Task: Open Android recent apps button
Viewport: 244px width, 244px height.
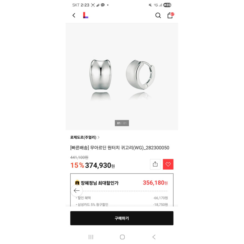Action: click(91, 237)
